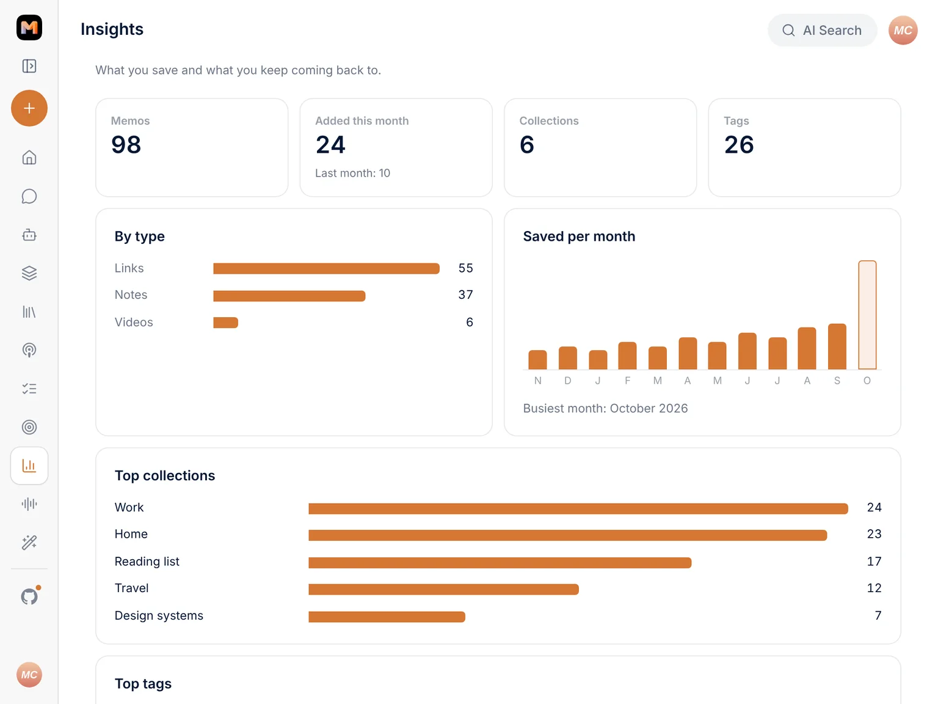Viewport: 938px width, 704px height.
Task: Open the GitHub icon in sidebar
Action: click(x=29, y=596)
